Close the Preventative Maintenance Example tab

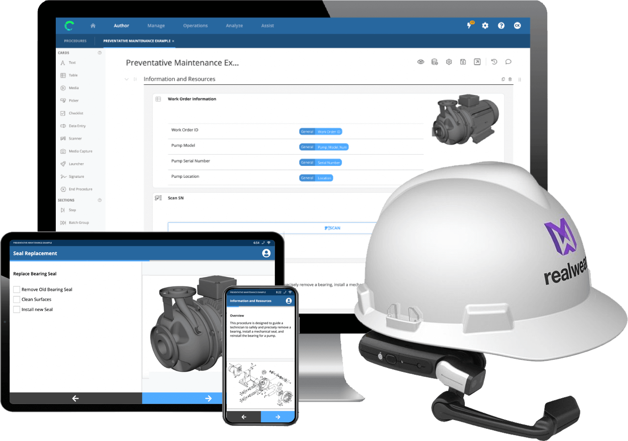tap(173, 41)
